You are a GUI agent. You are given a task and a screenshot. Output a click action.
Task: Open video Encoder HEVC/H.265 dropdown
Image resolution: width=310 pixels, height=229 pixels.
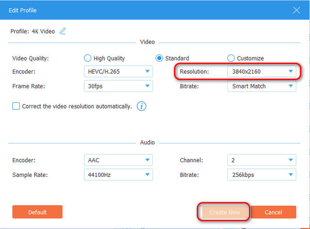(x=118, y=71)
